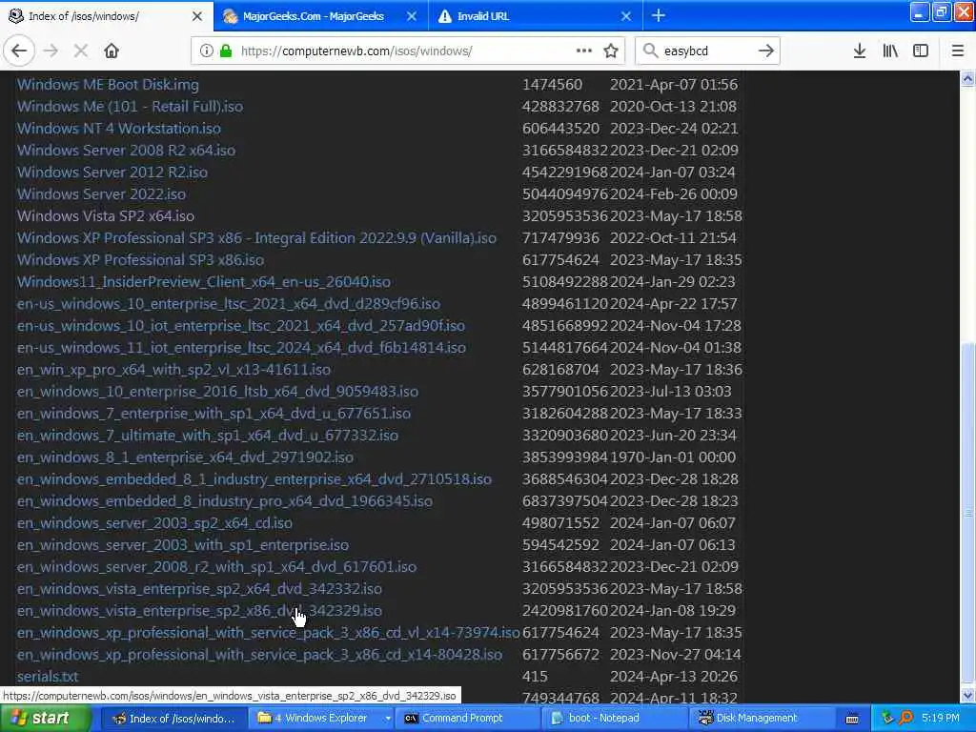The width and height of the screenshot is (976, 732).
Task: Click en-us_windows_10_iot_enterprise_ltsc_2021 link
Action: tap(241, 326)
